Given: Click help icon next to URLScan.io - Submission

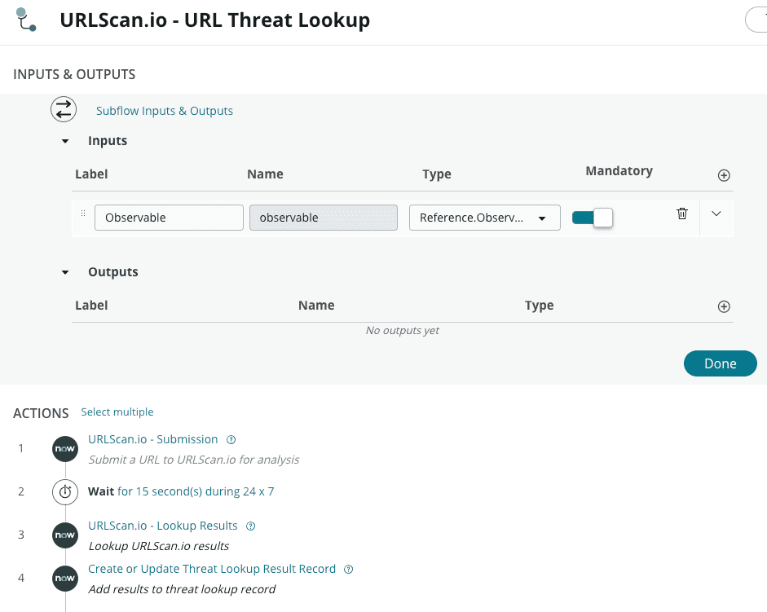Looking at the screenshot, I should pyautogui.click(x=231, y=440).
